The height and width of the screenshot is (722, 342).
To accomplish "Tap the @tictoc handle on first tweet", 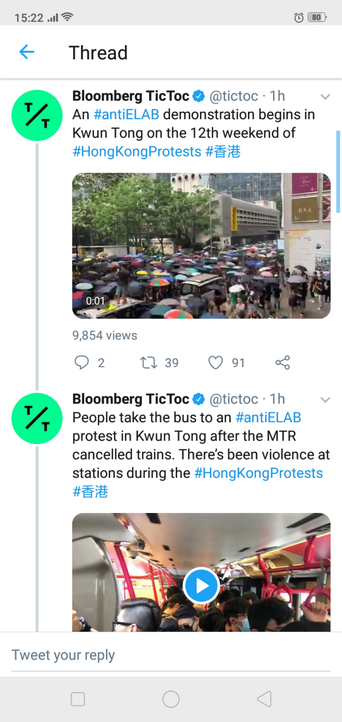I will [x=234, y=96].
